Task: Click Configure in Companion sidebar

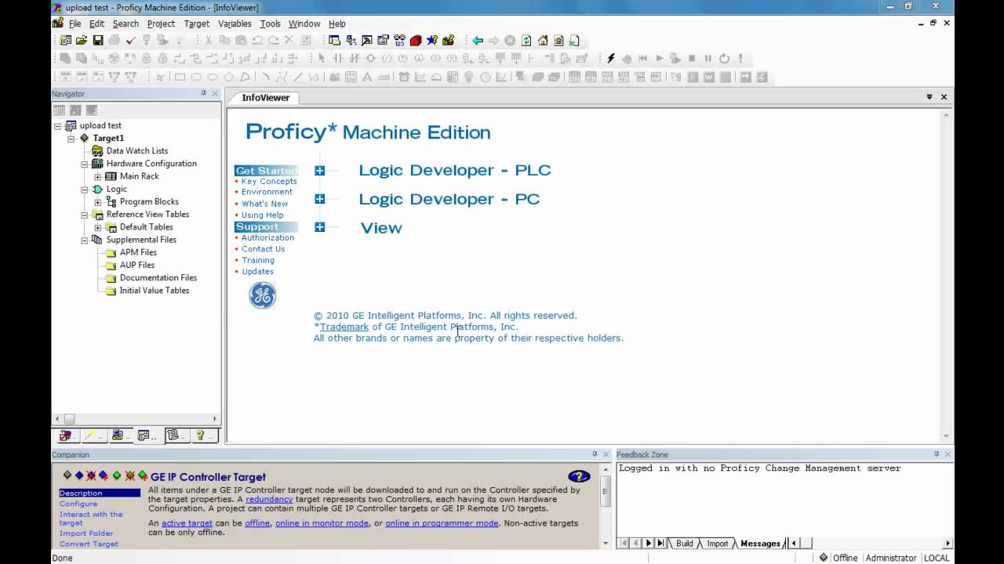Action: coord(78,504)
